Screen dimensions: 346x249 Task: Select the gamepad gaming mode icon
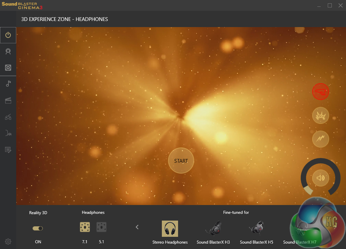(8, 117)
